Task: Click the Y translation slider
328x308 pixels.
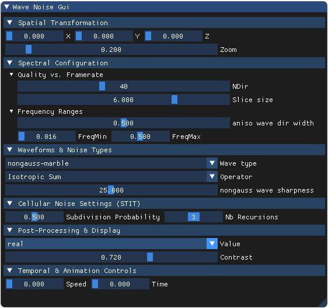Action: 104,36
